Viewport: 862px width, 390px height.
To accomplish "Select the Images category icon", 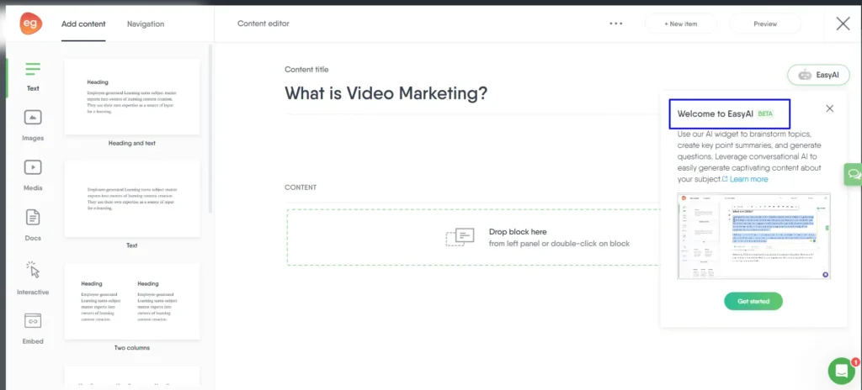I will [x=33, y=118].
